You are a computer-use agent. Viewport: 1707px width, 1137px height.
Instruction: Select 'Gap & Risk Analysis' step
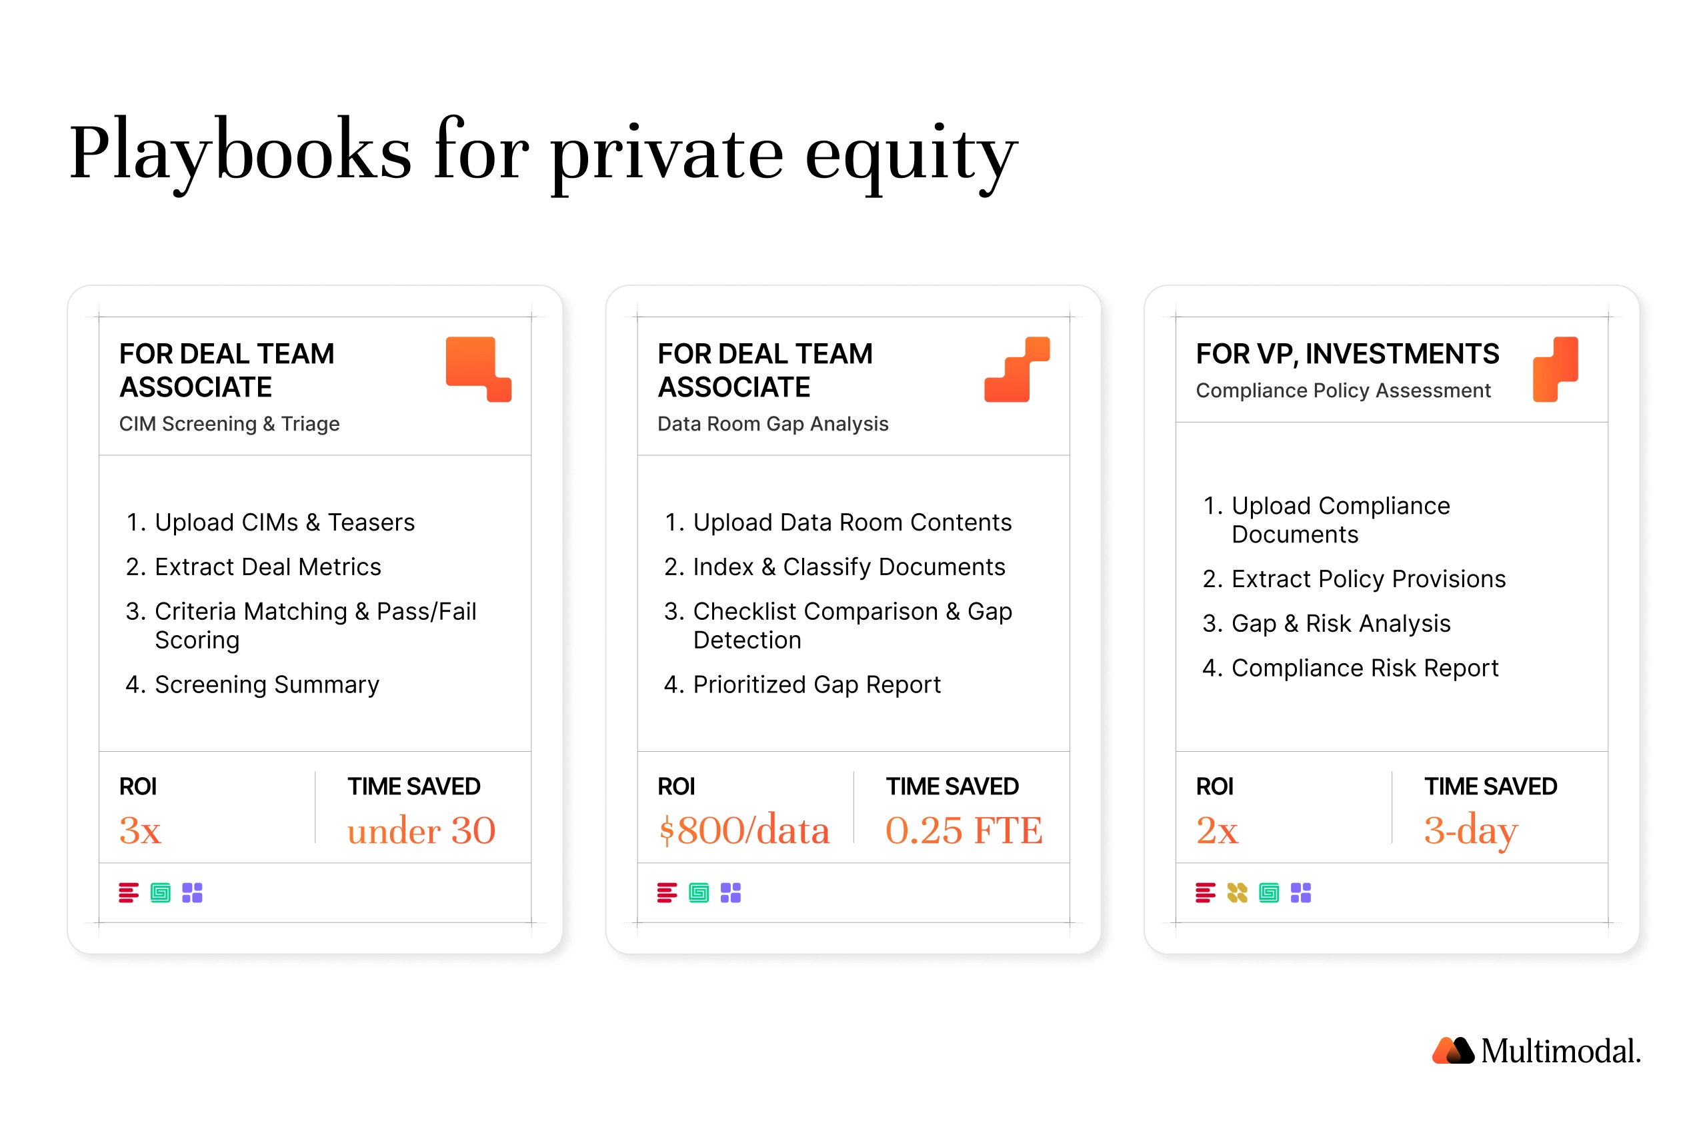tap(1326, 623)
